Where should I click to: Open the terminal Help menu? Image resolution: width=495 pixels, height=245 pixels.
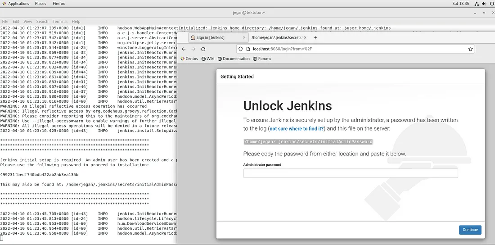coord(76,22)
